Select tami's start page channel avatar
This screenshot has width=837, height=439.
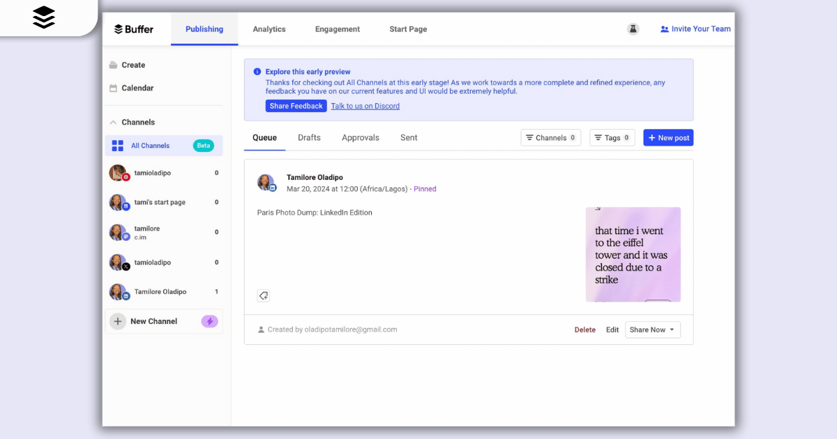click(119, 202)
